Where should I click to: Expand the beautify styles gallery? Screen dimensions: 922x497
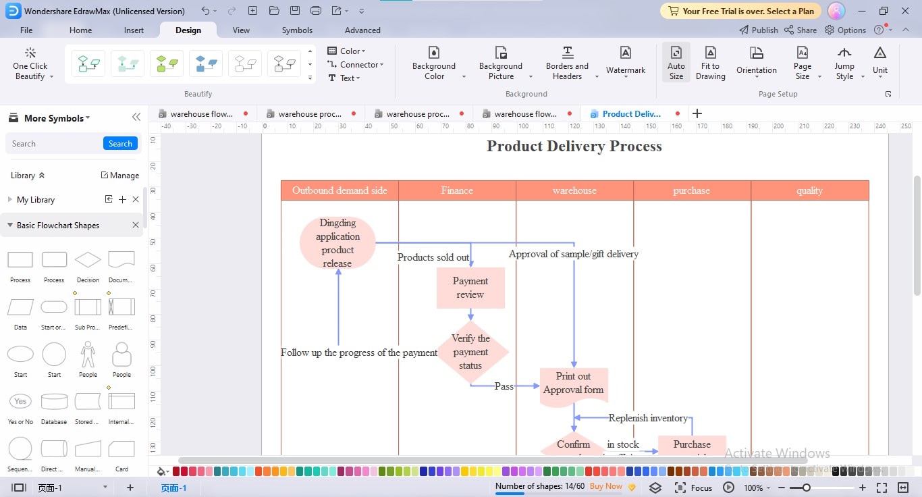click(x=310, y=78)
